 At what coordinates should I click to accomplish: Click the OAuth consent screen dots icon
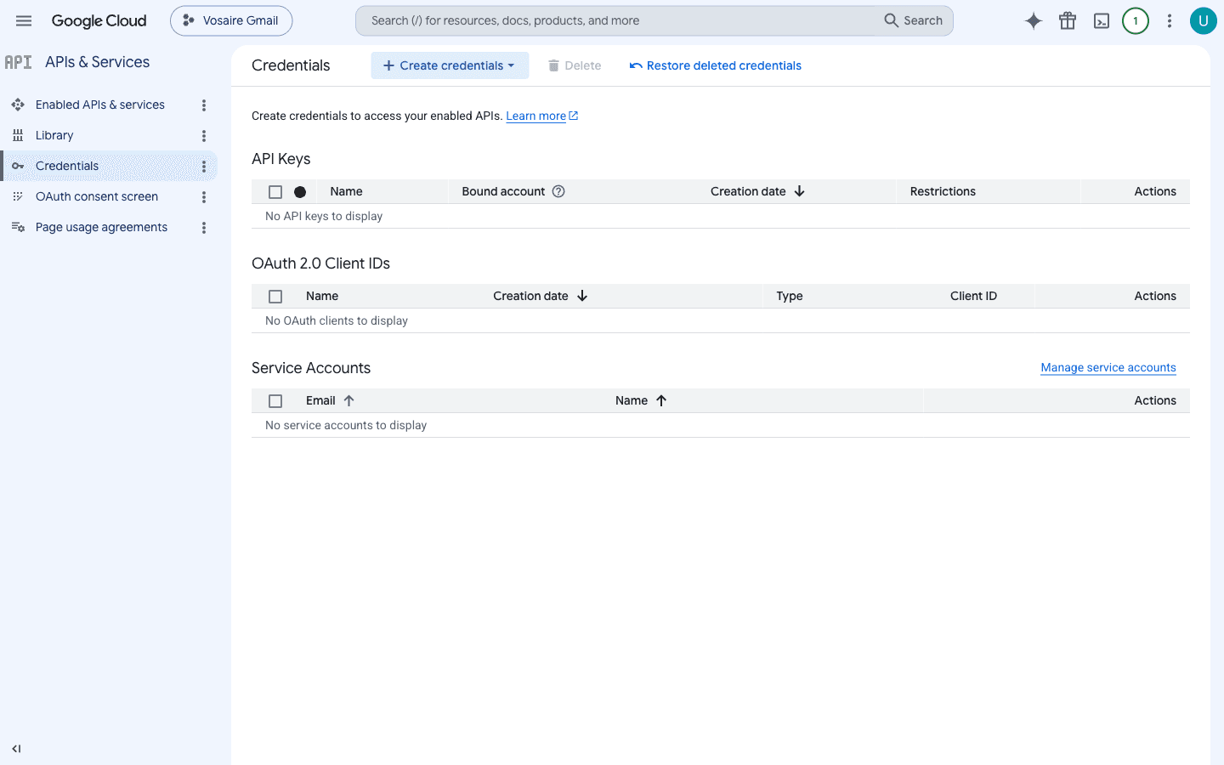[18, 196]
